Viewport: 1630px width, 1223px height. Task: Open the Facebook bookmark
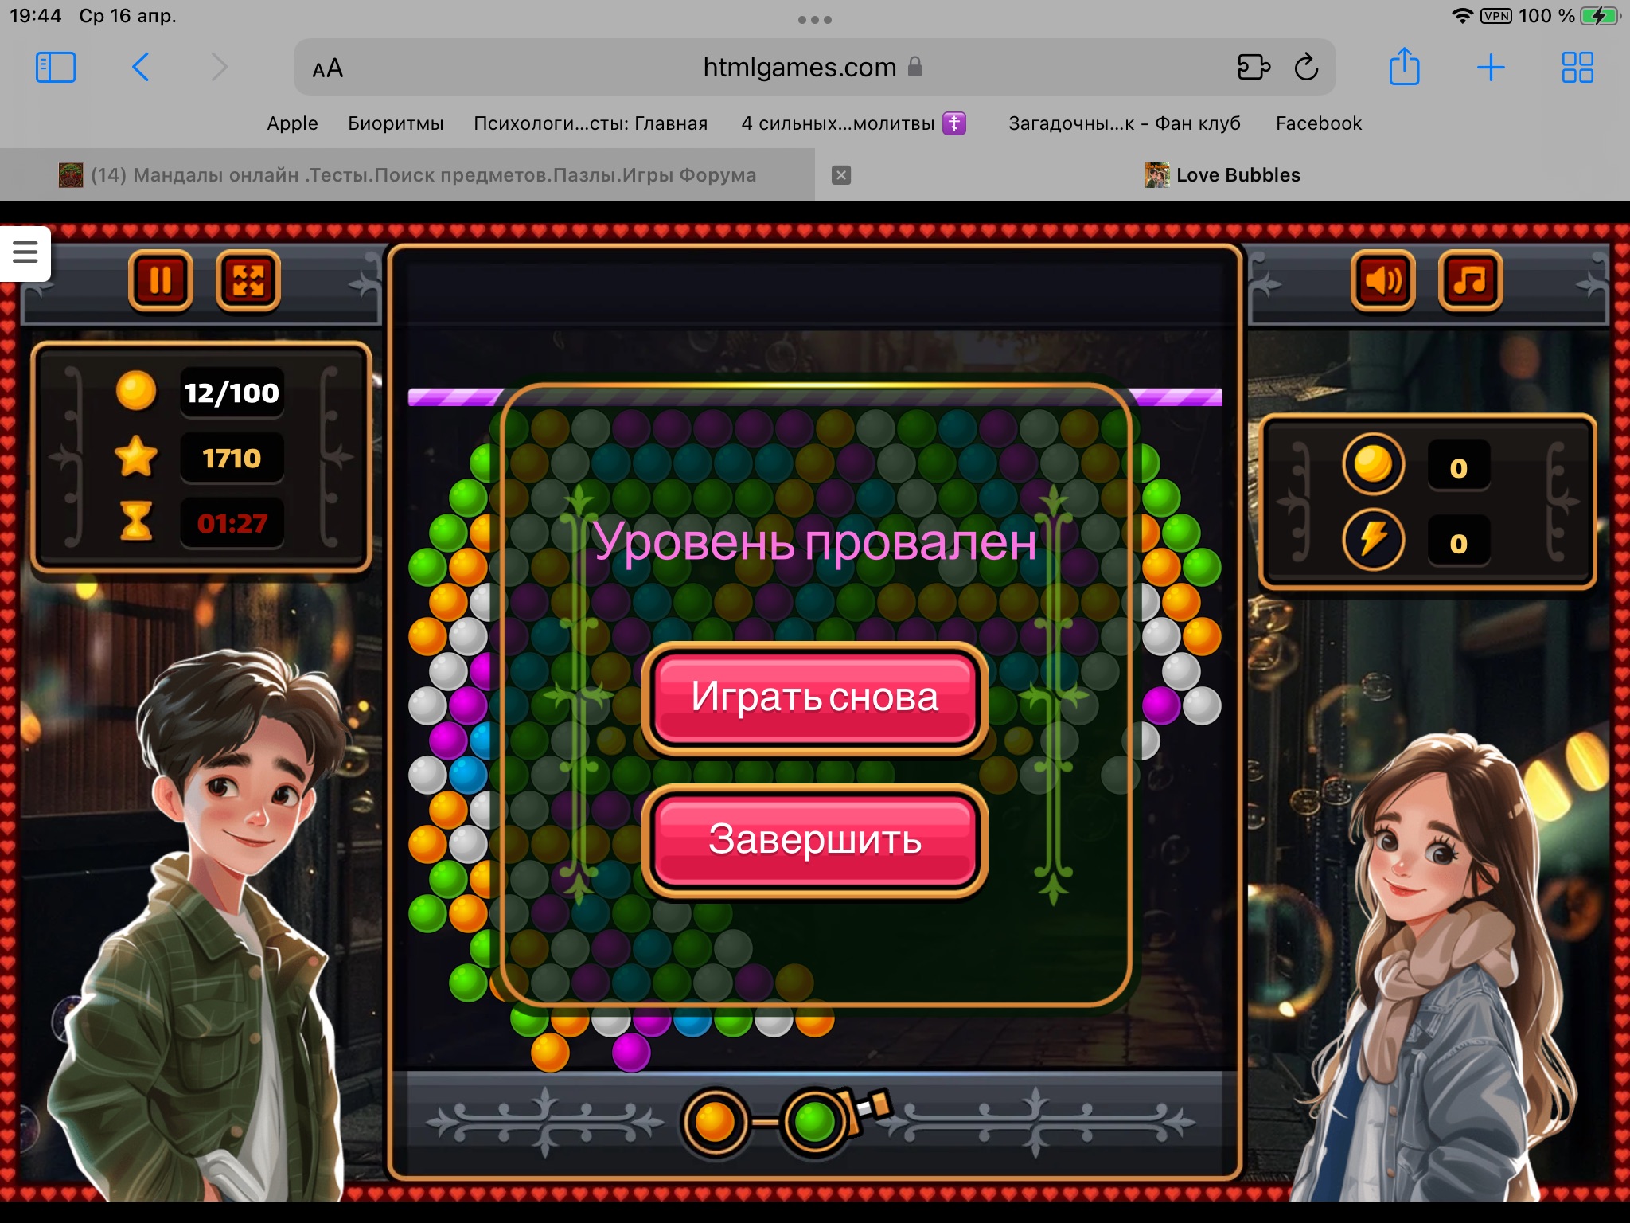tap(1318, 123)
